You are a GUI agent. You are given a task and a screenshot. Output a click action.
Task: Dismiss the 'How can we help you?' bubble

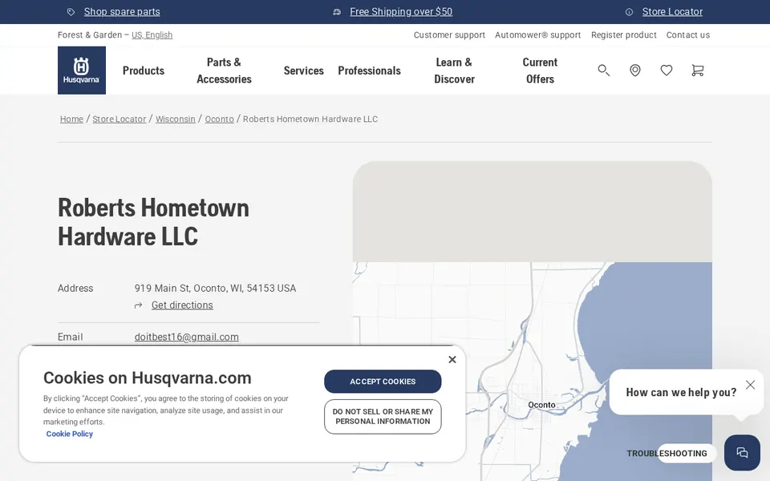(751, 385)
